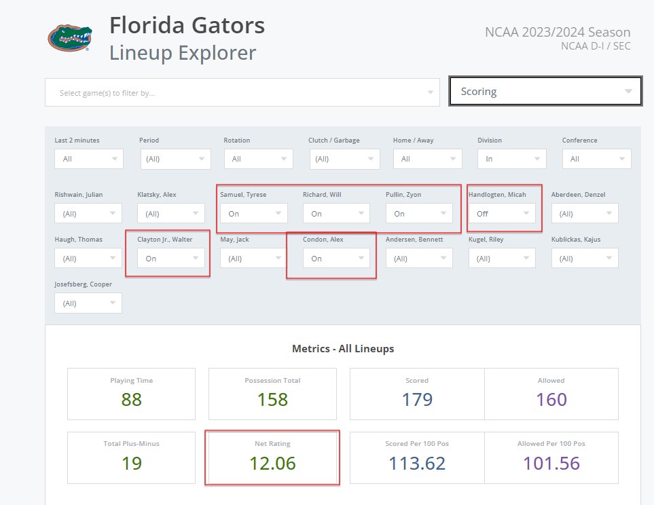Click the arrow on Richard, Will dropdown
This screenshot has height=505, width=654.
[361, 213]
